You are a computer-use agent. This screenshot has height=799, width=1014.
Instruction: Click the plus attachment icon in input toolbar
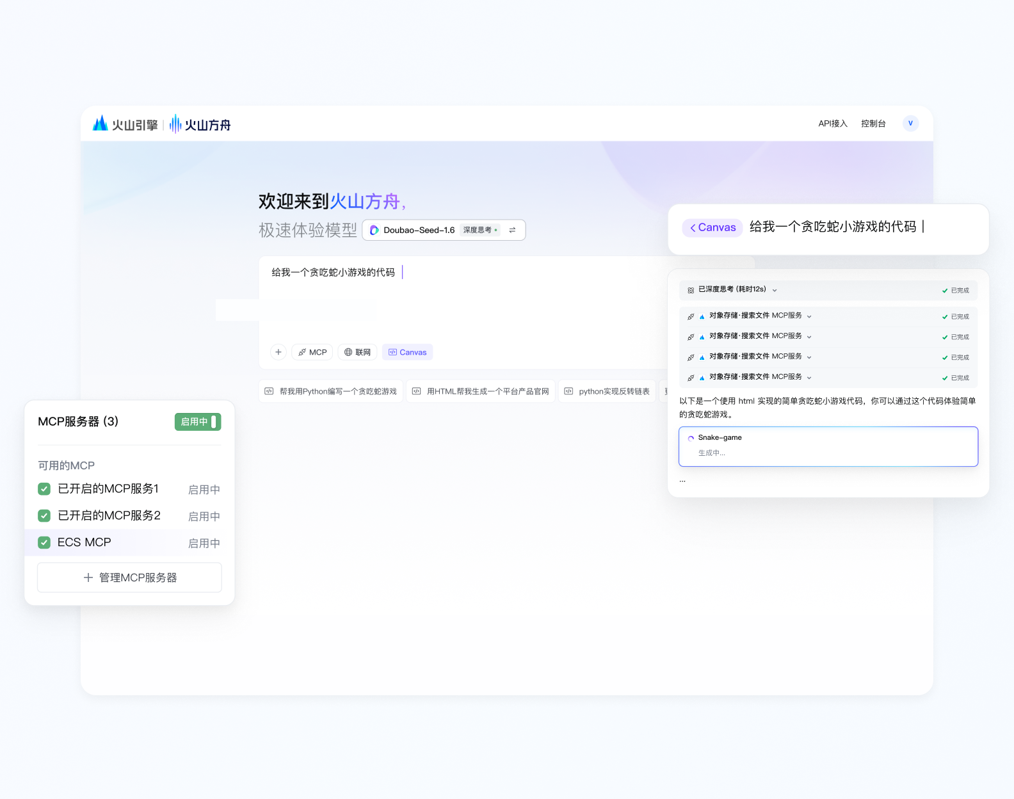point(278,352)
